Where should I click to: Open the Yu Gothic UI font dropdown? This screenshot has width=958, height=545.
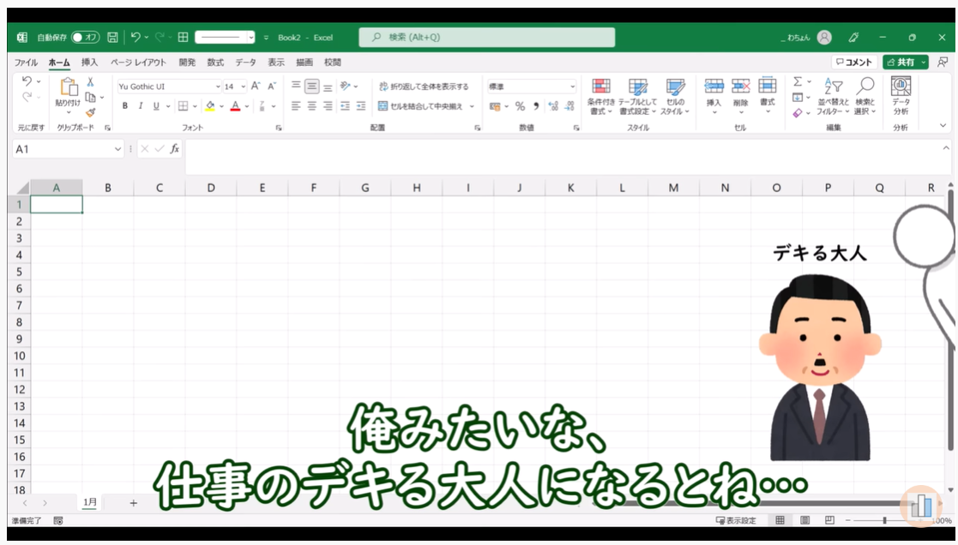point(168,87)
